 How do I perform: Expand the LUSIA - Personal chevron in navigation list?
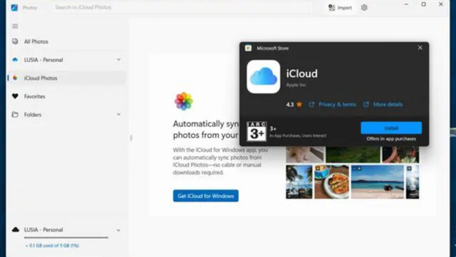pyautogui.click(x=119, y=59)
